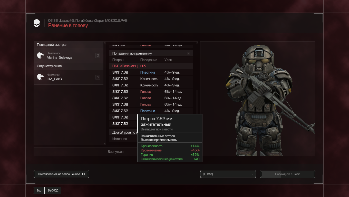Open the [Штаб] spawn point dropdown
Image resolution: width=349 pixels, height=197 pixels.
coord(228,174)
